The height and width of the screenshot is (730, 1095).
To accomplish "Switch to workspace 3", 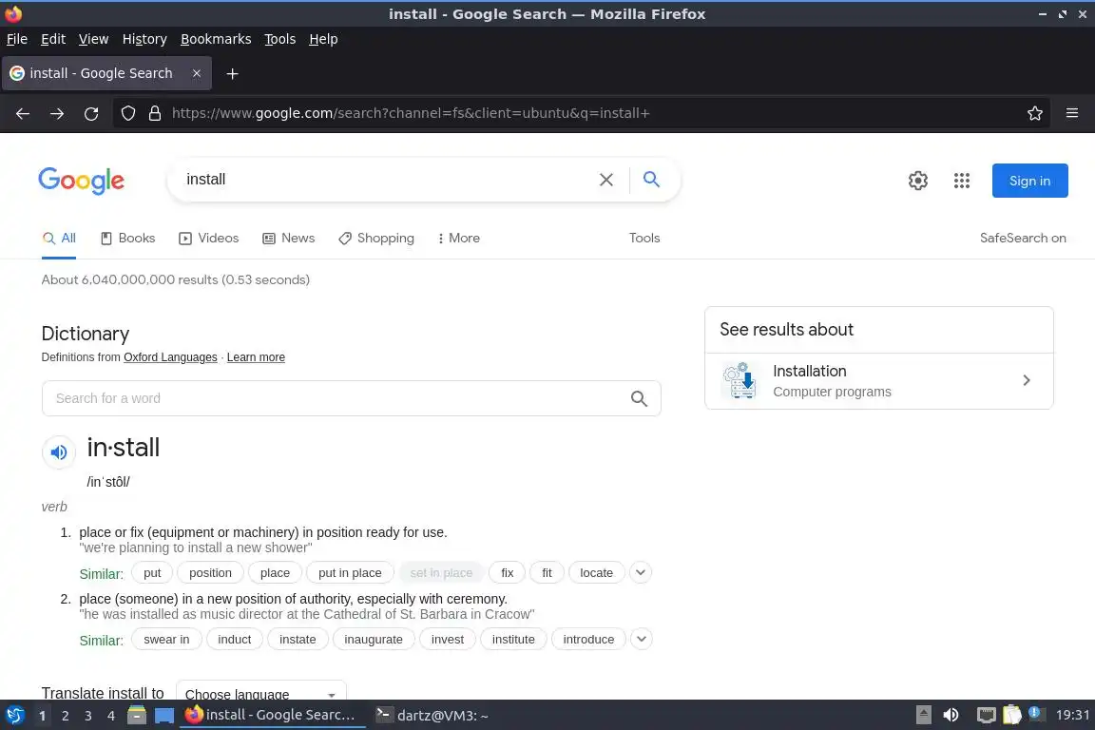I will click(88, 716).
